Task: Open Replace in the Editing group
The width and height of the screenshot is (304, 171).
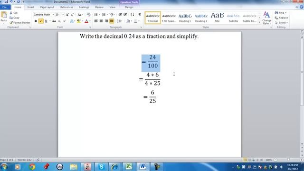Action: (281, 18)
